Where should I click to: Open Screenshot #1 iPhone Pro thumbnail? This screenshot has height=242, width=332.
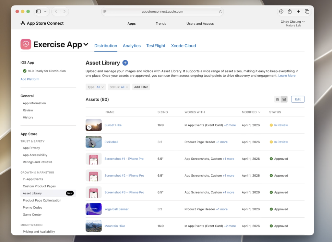point(94,159)
